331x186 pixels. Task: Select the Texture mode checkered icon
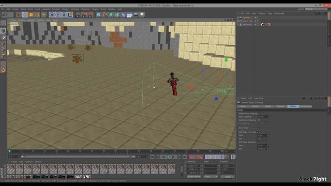tap(3, 37)
